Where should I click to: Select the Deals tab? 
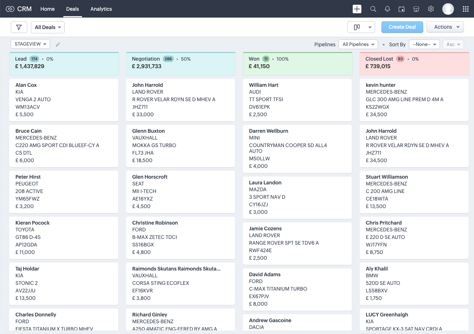coord(73,9)
